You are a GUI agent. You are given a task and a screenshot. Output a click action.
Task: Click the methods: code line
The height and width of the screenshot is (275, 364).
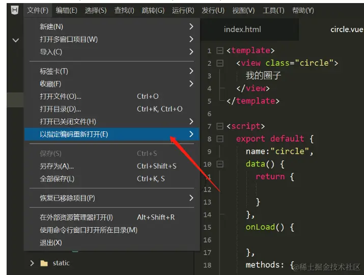pyautogui.click(x=270, y=265)
